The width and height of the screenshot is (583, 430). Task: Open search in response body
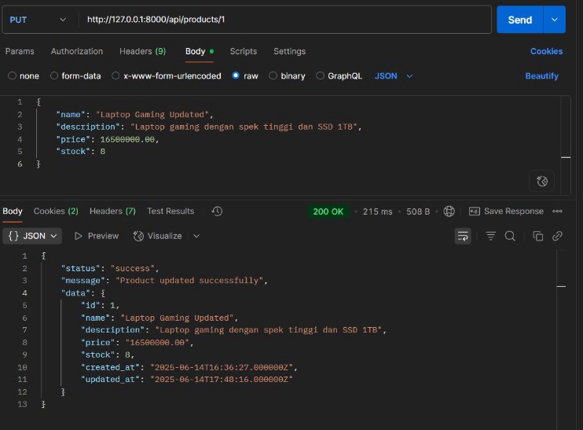click(509, 236)
